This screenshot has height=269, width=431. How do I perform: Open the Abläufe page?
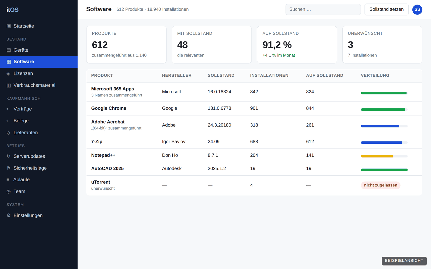tap(39, 179)
